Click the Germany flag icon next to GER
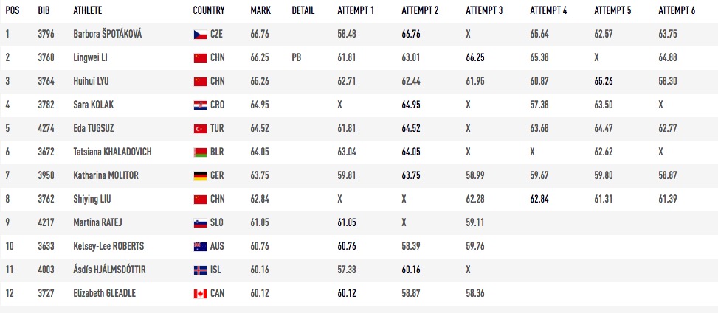718x313 pixels. pyautogui.click(x=200, y=176)
